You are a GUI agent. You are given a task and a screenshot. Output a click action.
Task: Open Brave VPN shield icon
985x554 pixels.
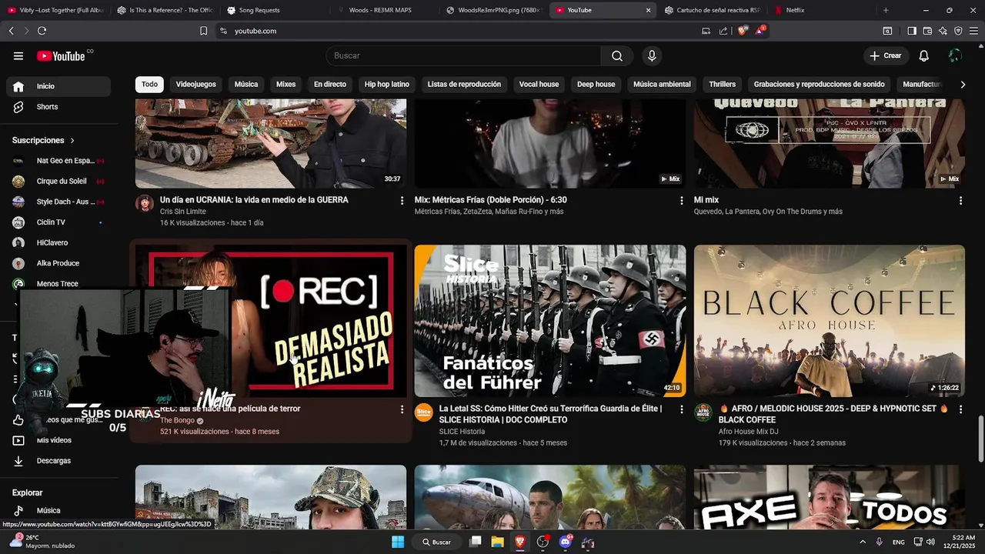coord(958,31)
